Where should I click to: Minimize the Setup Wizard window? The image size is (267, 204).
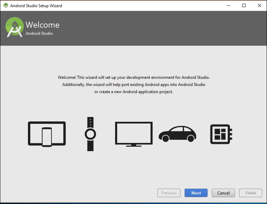pos(229,5)
